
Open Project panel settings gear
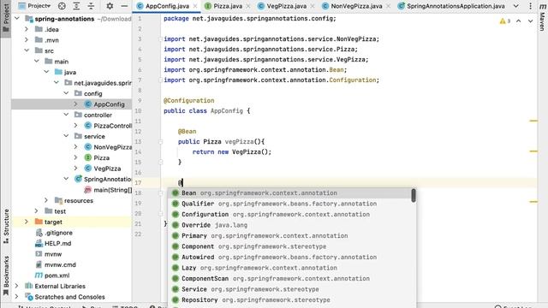coord(110,6)
